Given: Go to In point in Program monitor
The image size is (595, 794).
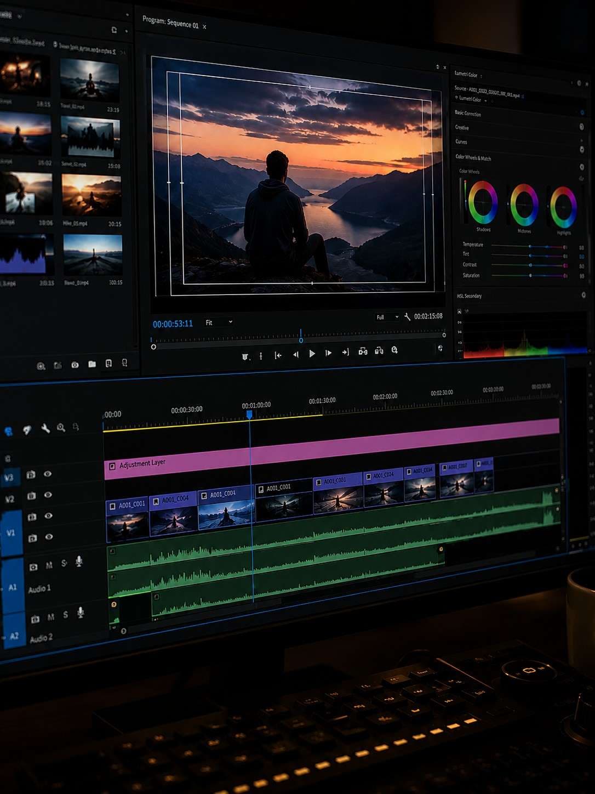Looking at the screenshot, I should pyautogui.click(x=278, y=355).
